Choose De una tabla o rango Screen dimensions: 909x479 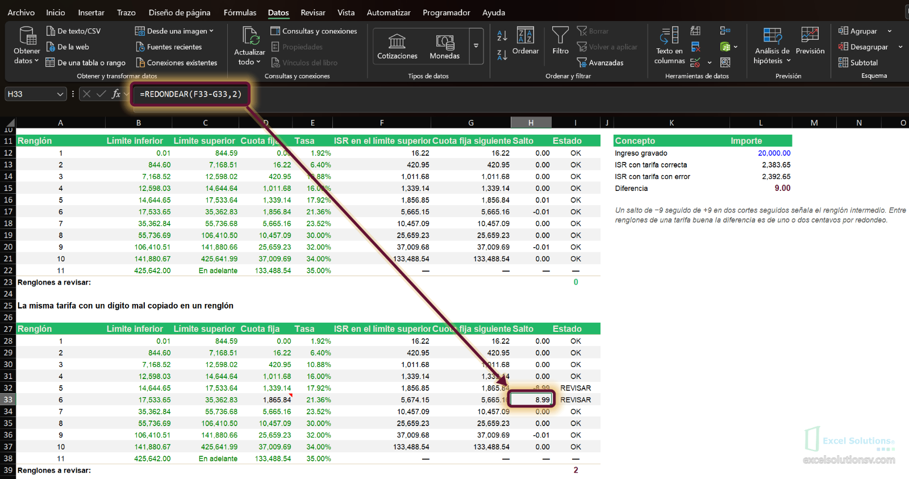click(85, 63)
